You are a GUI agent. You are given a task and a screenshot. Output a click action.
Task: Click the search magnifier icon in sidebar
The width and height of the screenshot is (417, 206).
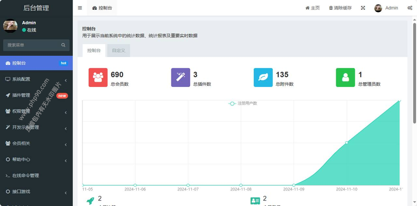click(63, 45)
